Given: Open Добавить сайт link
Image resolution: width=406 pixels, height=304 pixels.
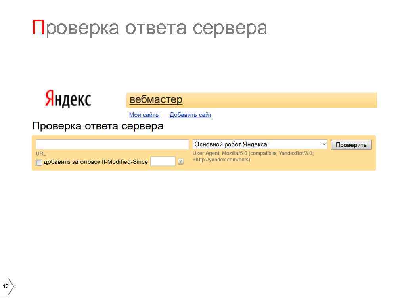Looking at the screenshot, I should pos(191,115).
